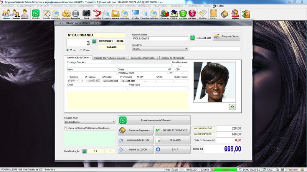Switch to Anotações e Observações tab
Screen dimensions: 307x172
144,58
